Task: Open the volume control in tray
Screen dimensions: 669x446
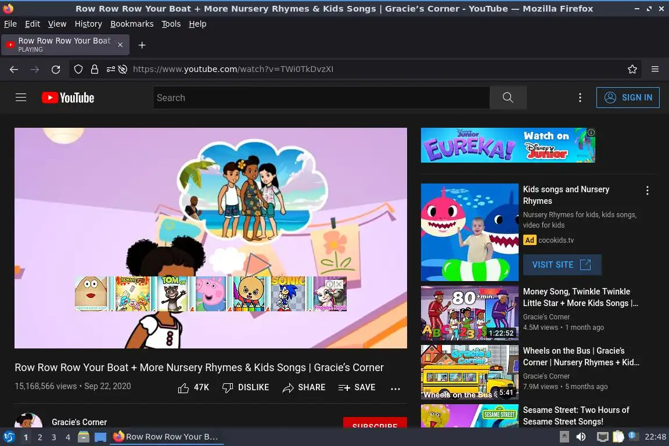Action: coord(581,437)
